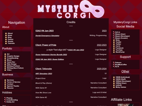Open the Graphic Design portfolio link
The image size is (142, 106).
point(13,56)
